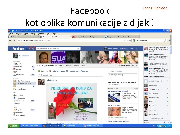This screenshot has height=135, width=180.
Task: Open Photos in left sidebar
Action: [x=17, y=72]
